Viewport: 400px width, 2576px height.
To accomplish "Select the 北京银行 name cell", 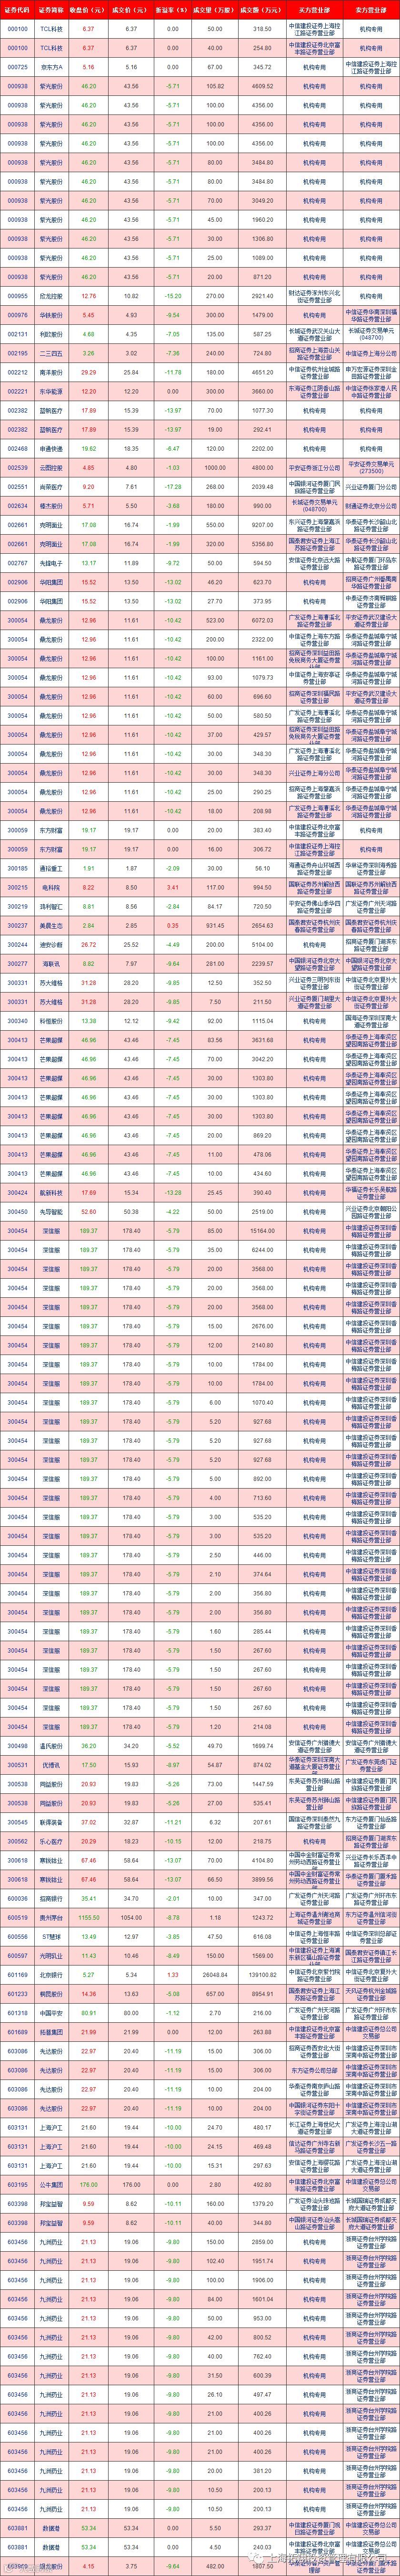I will pyautogui.click(x=52, y=1975).
